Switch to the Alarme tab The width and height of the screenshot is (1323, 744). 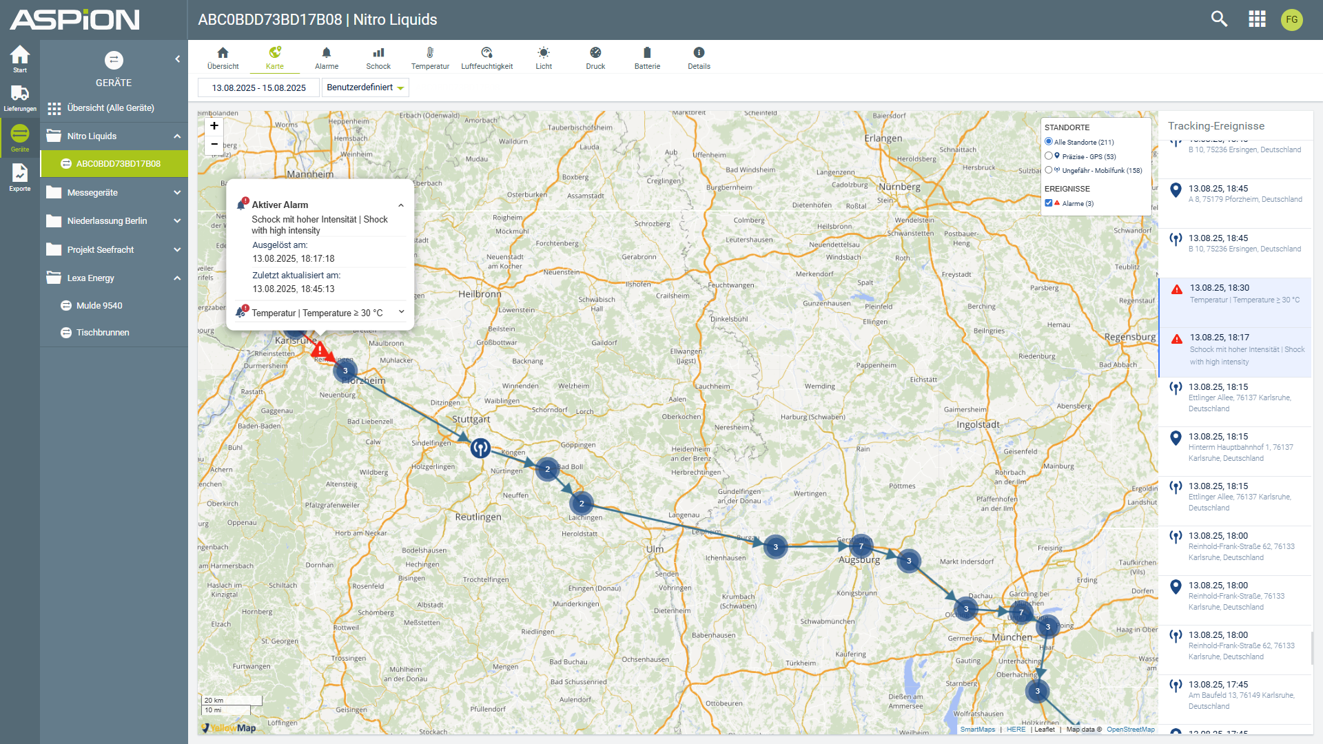(326, 58)
